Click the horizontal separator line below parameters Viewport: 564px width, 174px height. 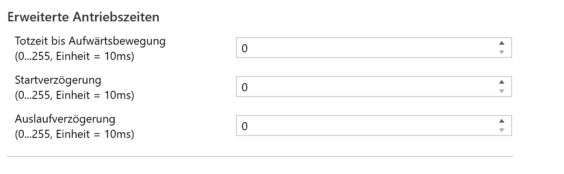click(260, 156)
